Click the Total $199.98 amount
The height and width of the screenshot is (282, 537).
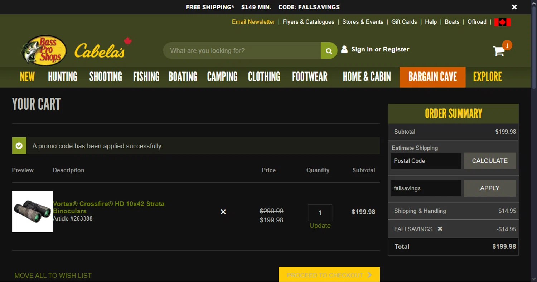504,246
